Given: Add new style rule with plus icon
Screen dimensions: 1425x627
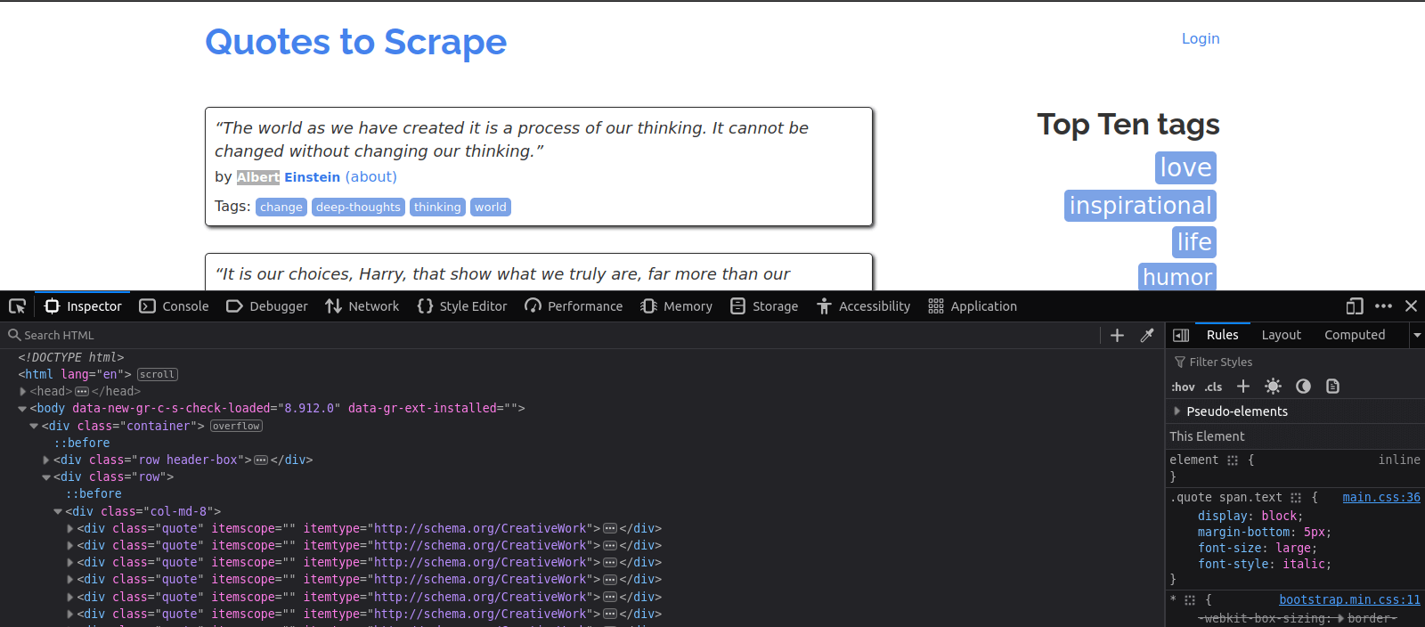Looking at the screenshot, I should pos(1243,387).
